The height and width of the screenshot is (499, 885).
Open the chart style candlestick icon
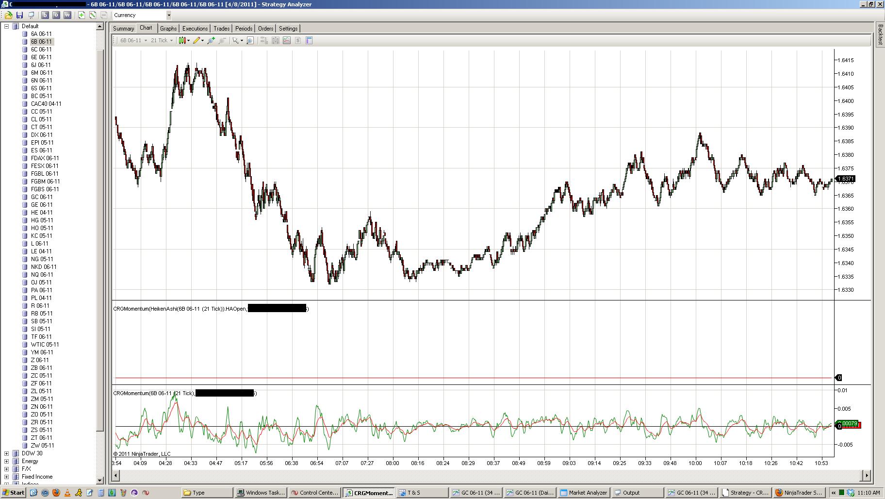(x=182, y=40)
